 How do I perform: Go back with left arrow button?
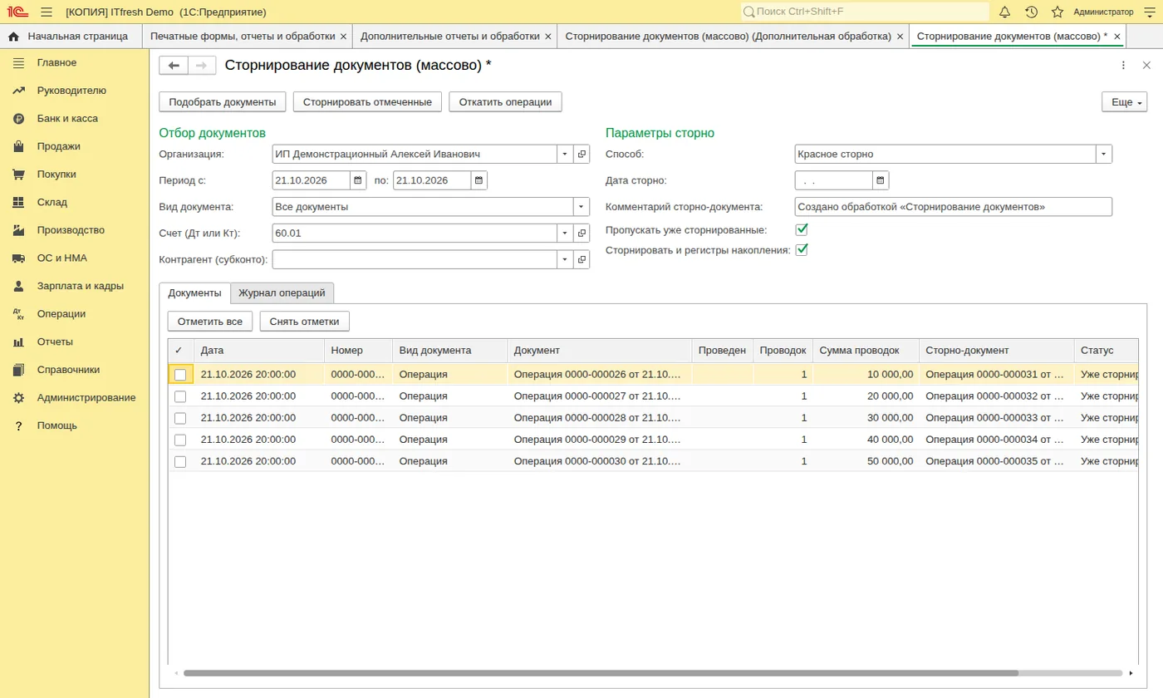click(x=174, y=66)
